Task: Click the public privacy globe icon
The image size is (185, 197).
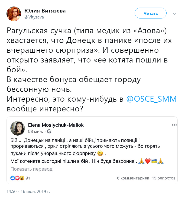Action: (x=49, y=132)
